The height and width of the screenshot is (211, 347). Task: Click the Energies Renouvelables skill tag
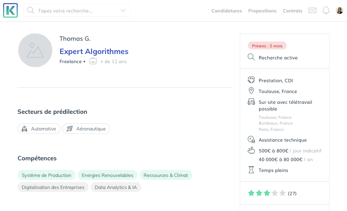[107, 175]
